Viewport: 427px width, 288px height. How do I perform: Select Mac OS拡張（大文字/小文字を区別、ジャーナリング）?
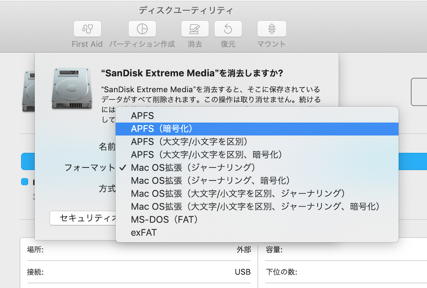point(257,194)
